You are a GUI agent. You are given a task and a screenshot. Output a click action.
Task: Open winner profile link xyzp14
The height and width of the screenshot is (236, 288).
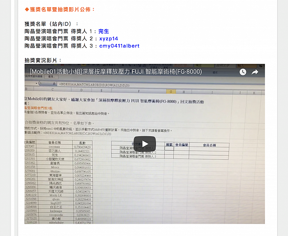[108, 39]
